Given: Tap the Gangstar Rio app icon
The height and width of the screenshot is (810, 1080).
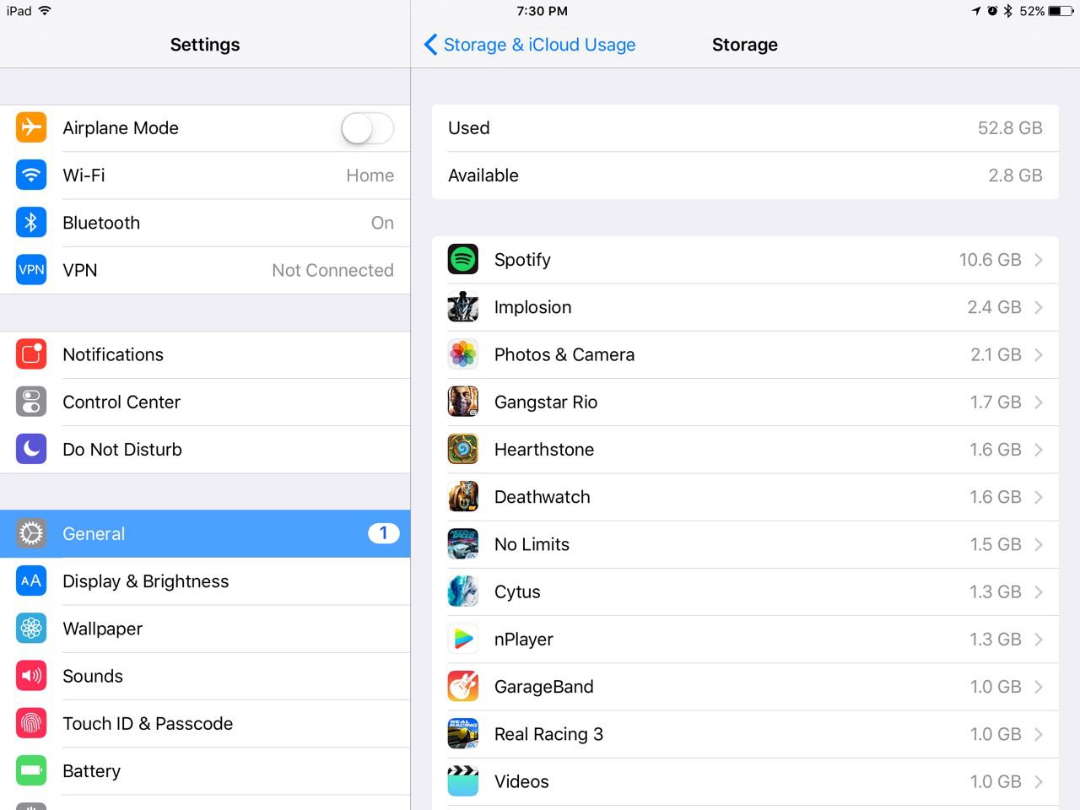Looking at the screenshot, I should click(x=463, y=402).
